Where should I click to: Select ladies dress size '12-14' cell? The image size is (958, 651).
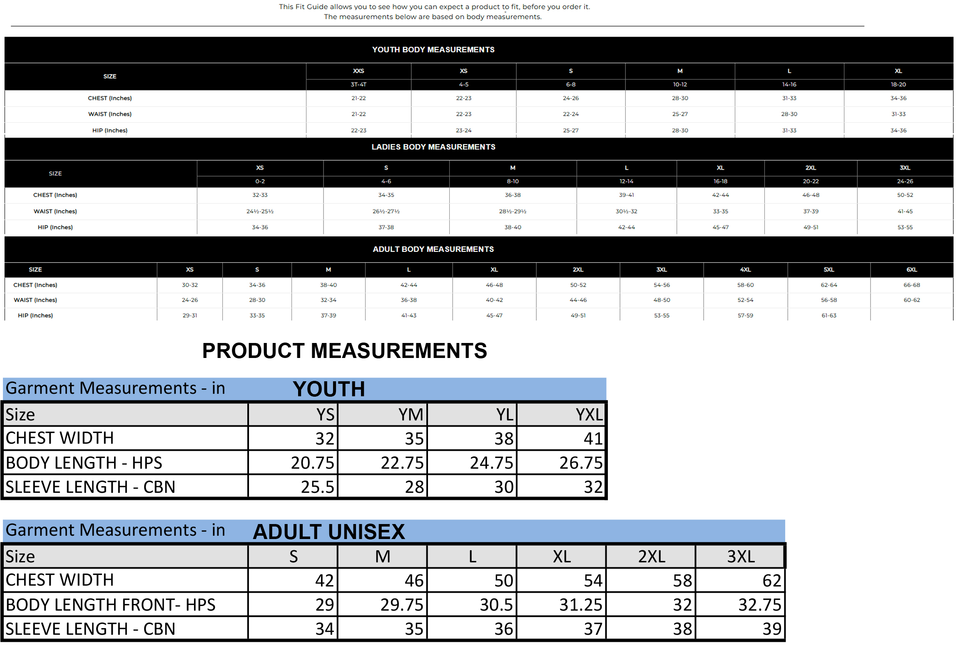pos(626,181)
